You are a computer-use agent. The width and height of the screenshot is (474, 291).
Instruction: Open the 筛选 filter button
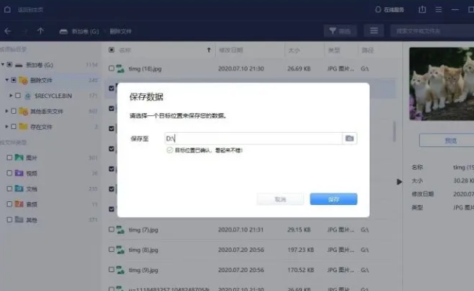[340, 31]
